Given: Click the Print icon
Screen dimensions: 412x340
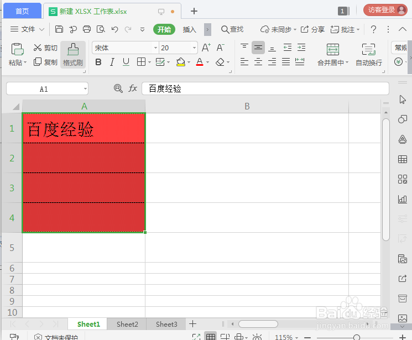Looking at the screenshot, I should point(87,29).
